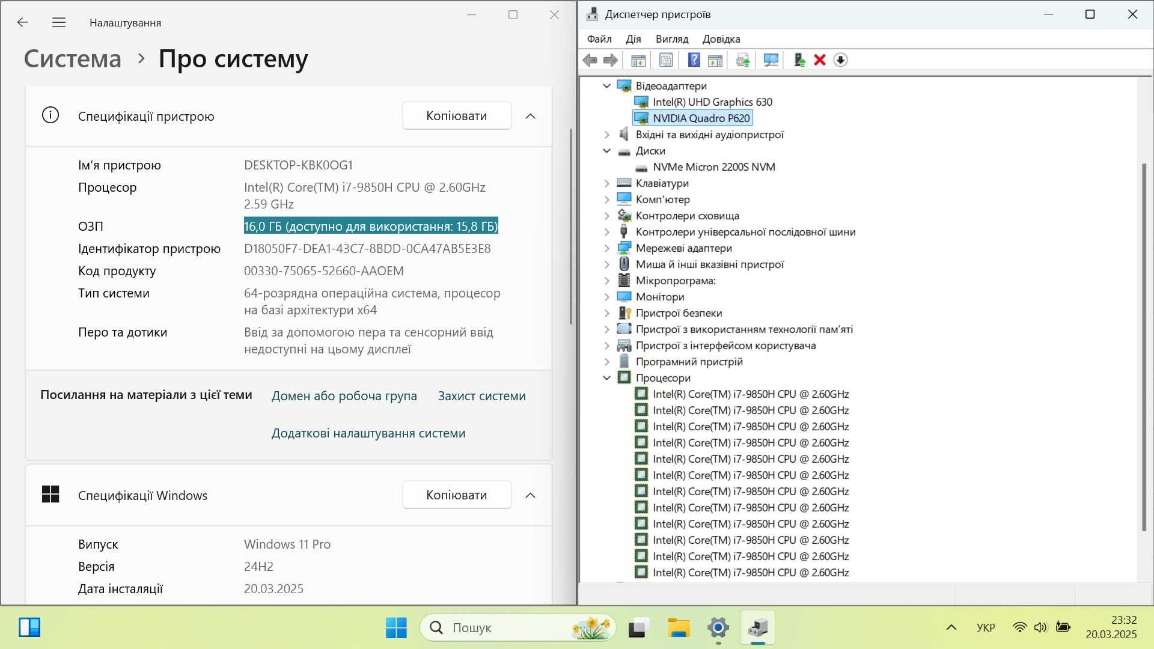Expand the Клавіатури category
Viewport: 1154px width, 649px height.
606,183
